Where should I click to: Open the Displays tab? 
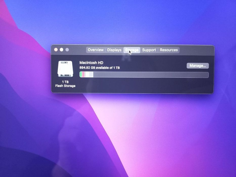tap(114, 50)
